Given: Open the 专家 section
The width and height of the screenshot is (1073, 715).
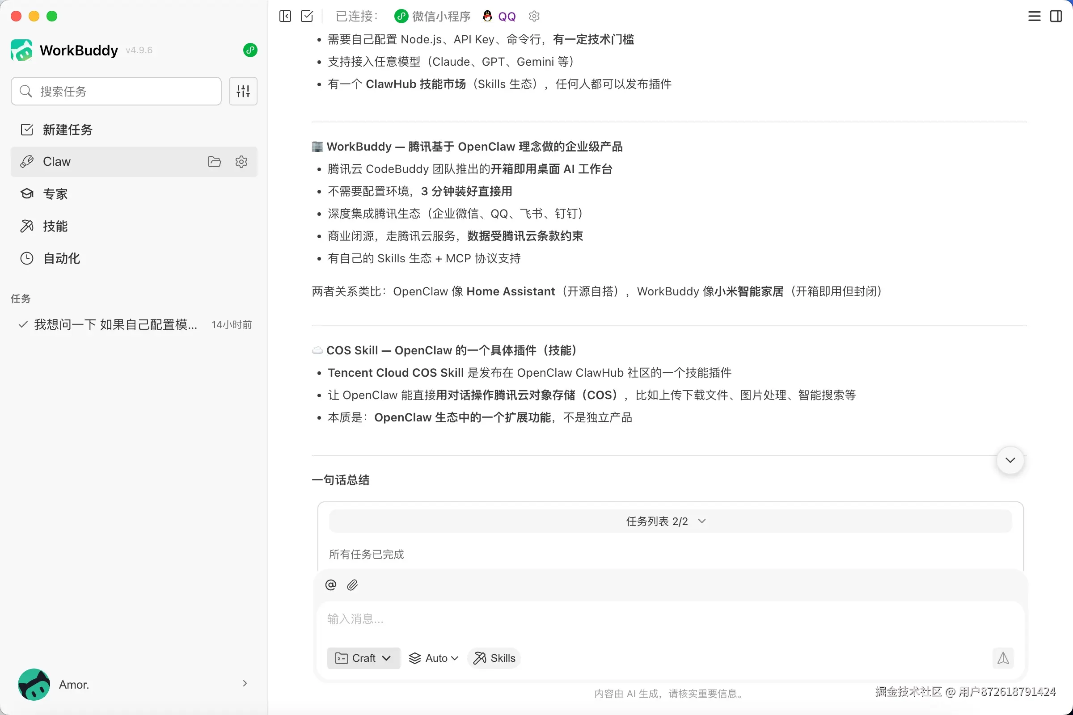Looking at the screenshot, I should point(55,194).
